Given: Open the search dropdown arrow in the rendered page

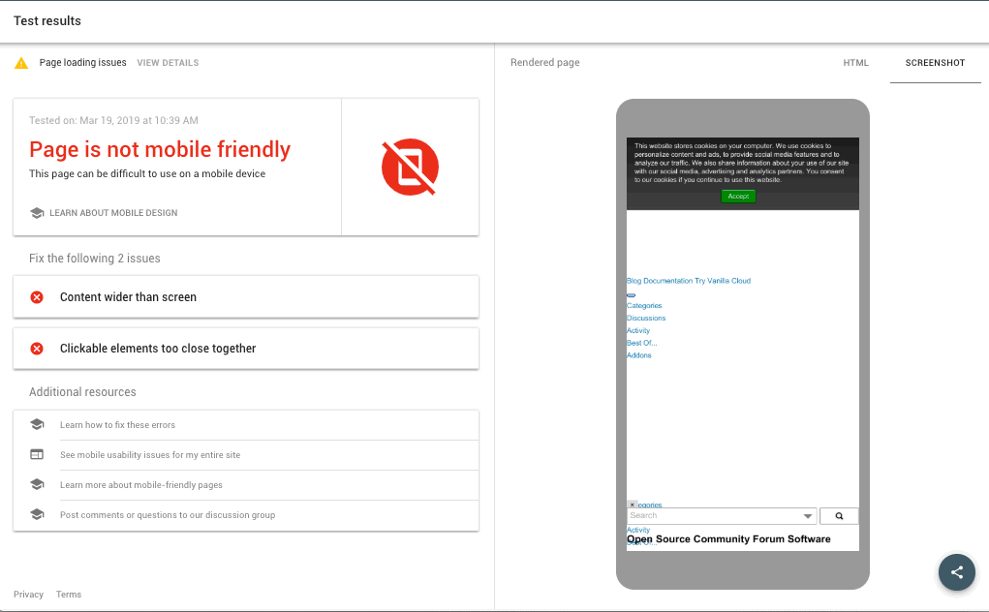Looking at the screenshot, I should coord(807,516).
